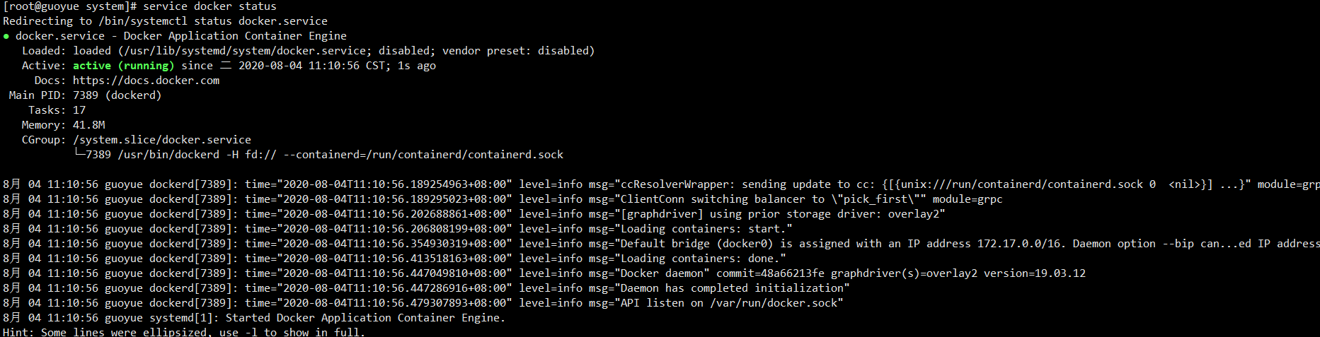This screenshot has height=337, width=1320.
Task: Click the "API listen on /var/run/docker.sock" message
Action: coord(729,303)
